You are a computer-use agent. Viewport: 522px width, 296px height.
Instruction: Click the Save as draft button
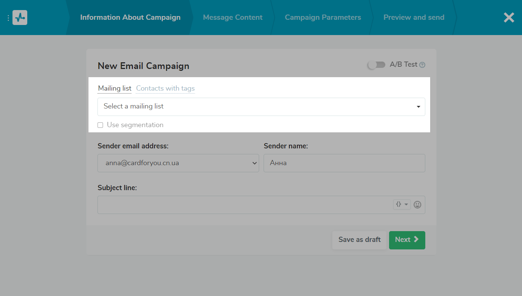coord(359,240)
